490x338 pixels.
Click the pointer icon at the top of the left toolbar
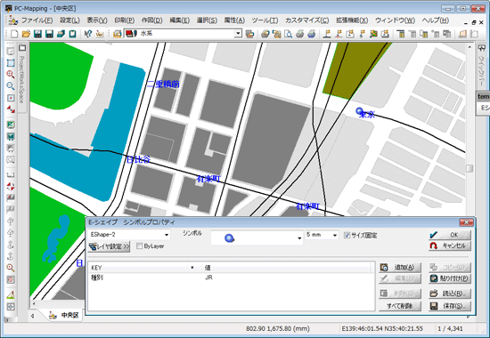(x=11, y=52)
